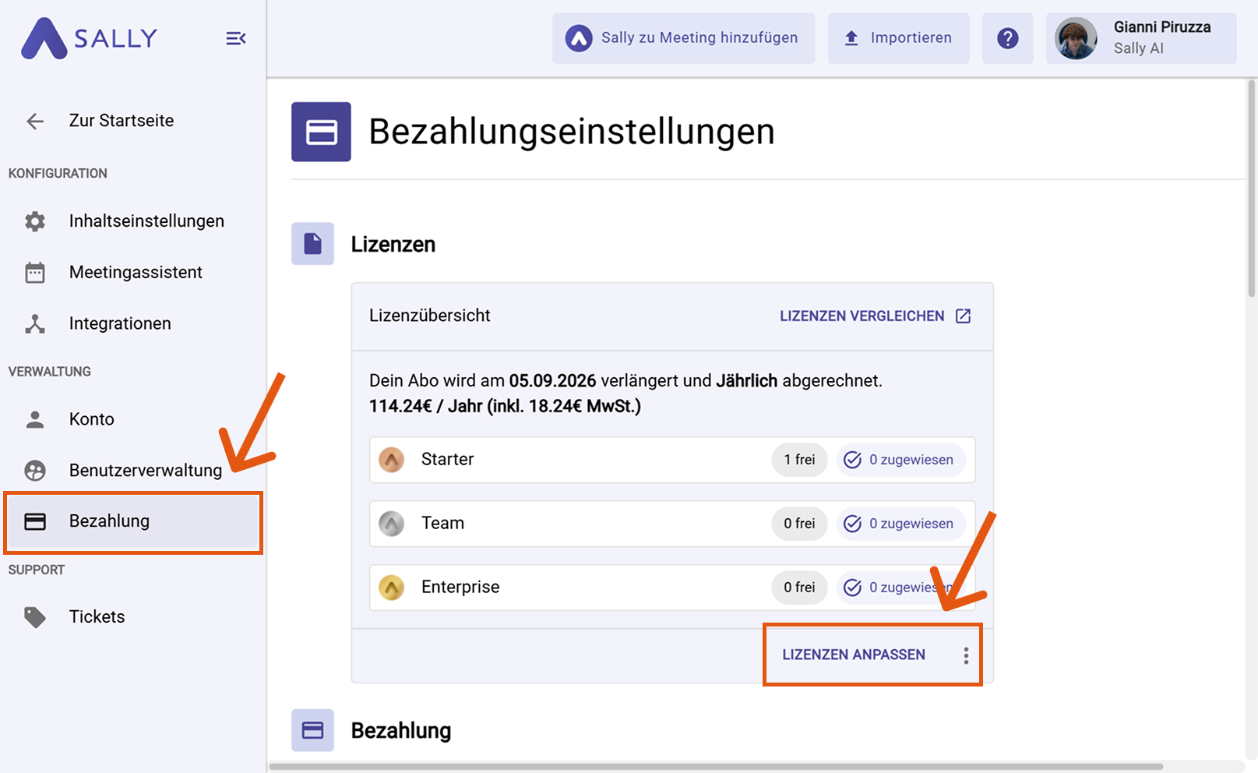Select the Bezahlung credit card icon

click(x=34, y=521)
